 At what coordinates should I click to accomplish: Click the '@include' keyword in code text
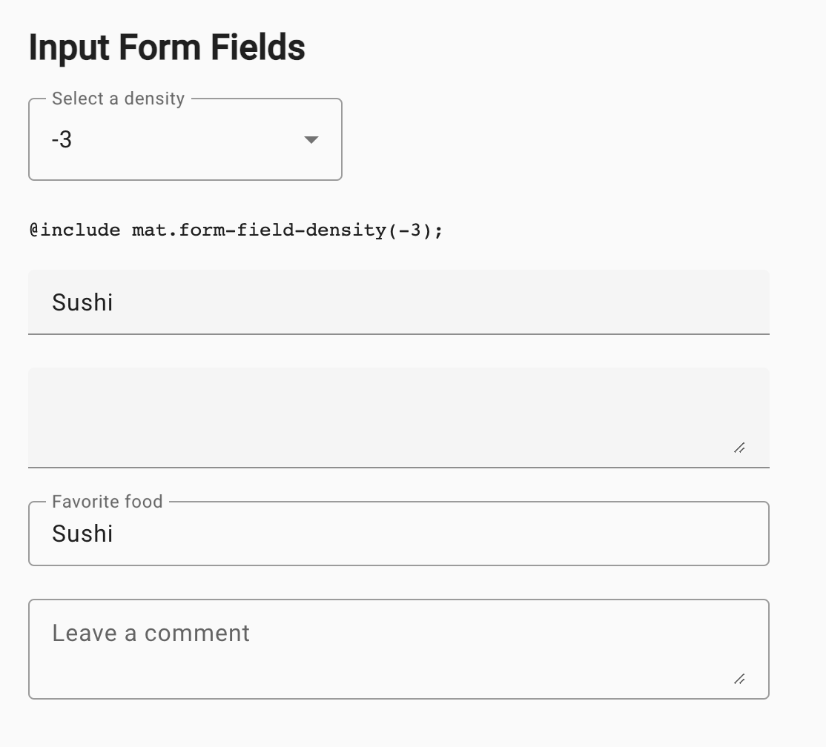click(75, 230)
